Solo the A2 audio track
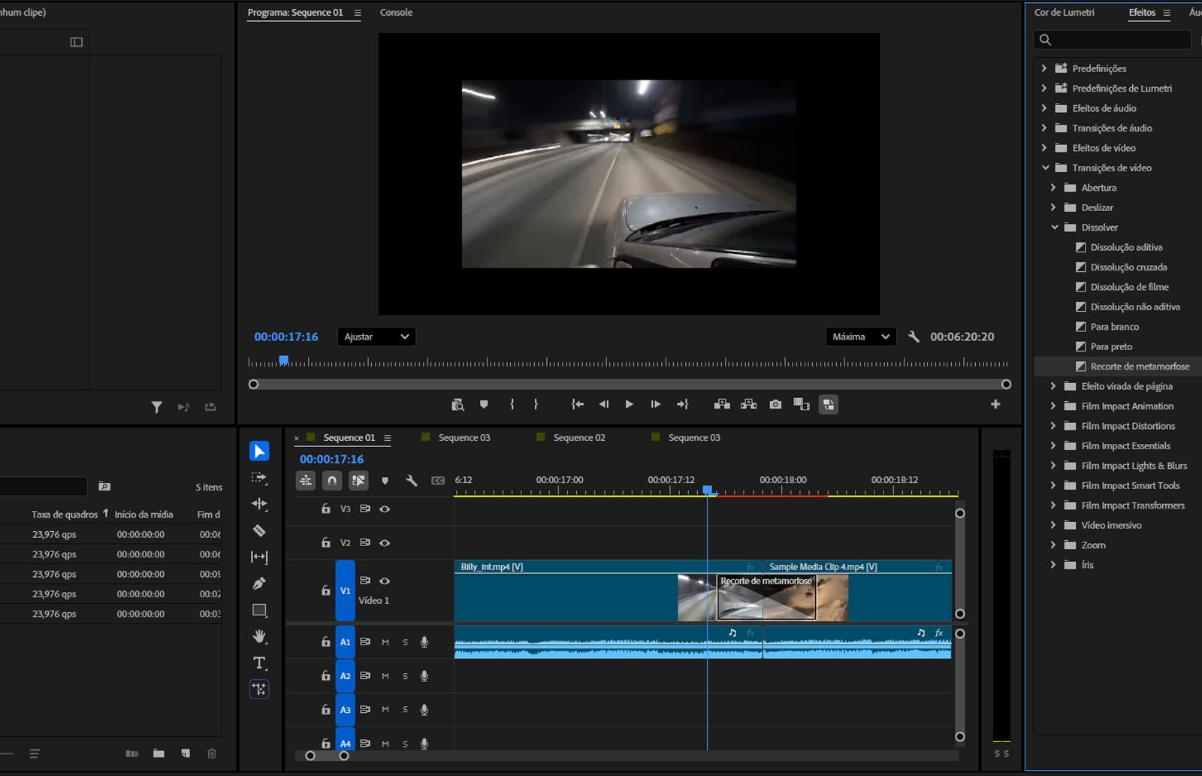The width and height of the screenshot is (1202, 776). 405,676
